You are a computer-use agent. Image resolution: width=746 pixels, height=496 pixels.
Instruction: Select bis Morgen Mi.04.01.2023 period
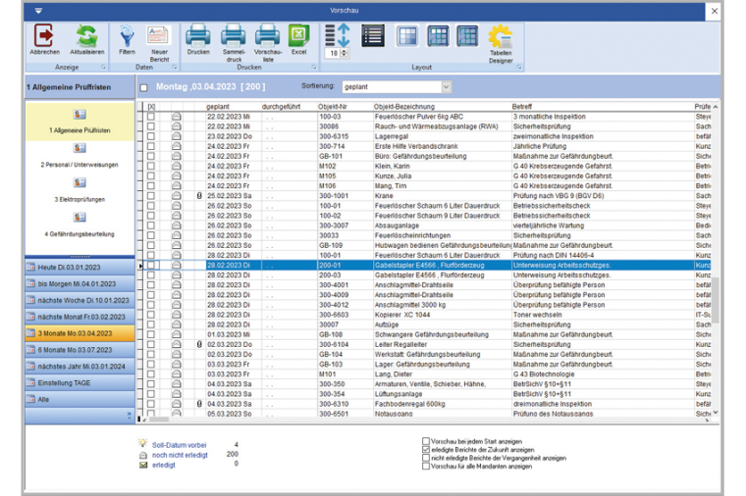tap(80, 284)
